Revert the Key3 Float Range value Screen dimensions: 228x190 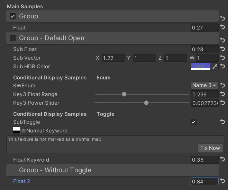coord(222,94)
